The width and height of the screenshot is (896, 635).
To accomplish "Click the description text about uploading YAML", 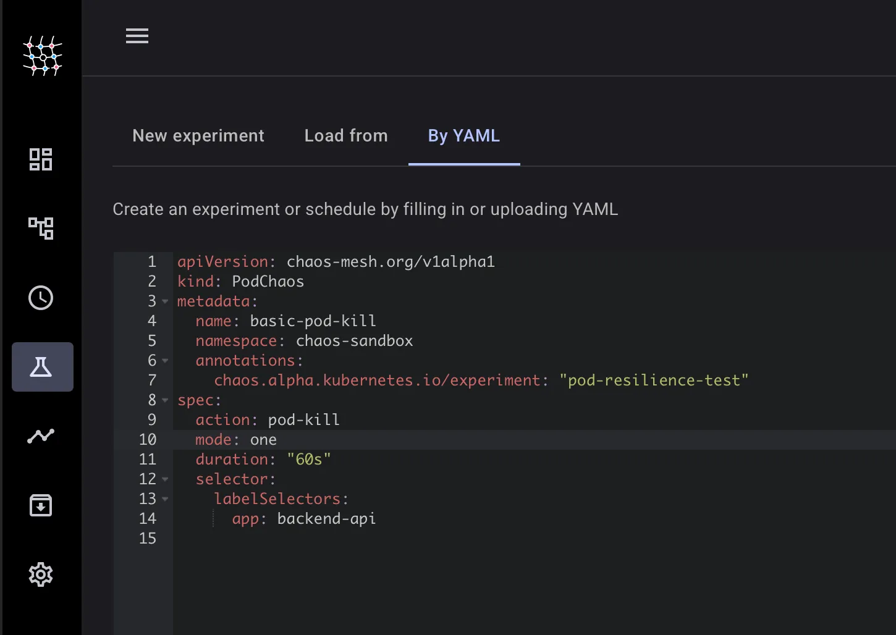I will 365,209.
